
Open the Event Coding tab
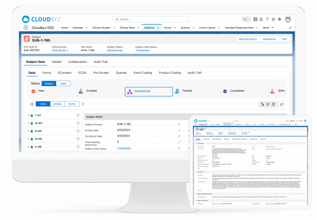pyautogui.click(x=143, y=73)
